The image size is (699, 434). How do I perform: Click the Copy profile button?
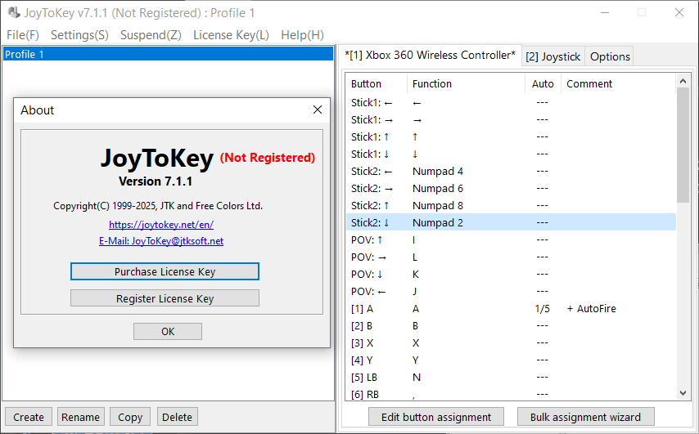point(130,417)
